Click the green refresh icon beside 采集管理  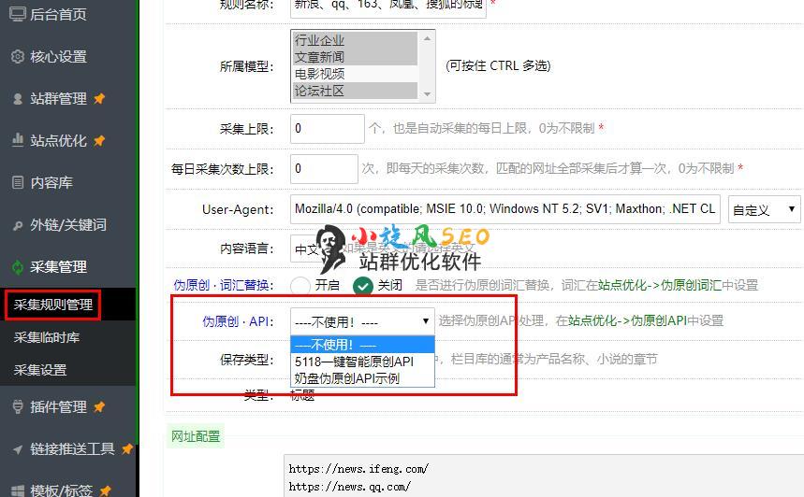click(18, 266)
